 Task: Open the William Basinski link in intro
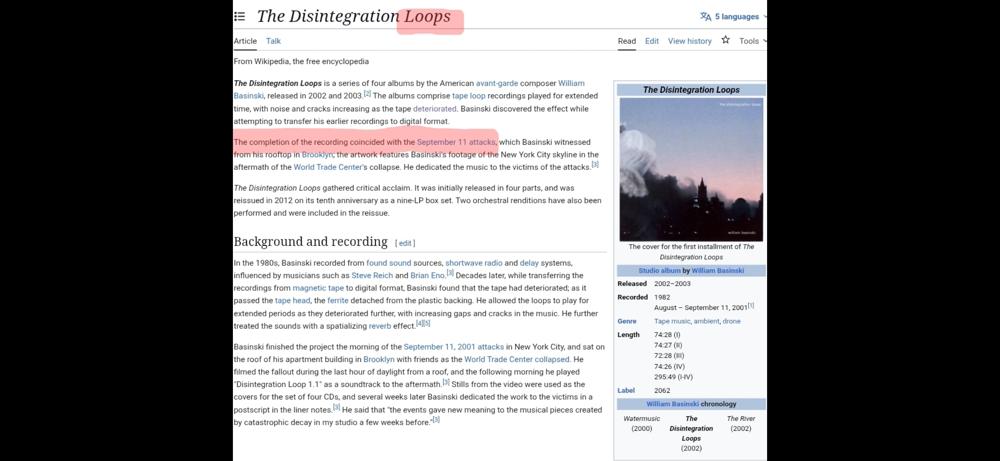coord(571,83)
